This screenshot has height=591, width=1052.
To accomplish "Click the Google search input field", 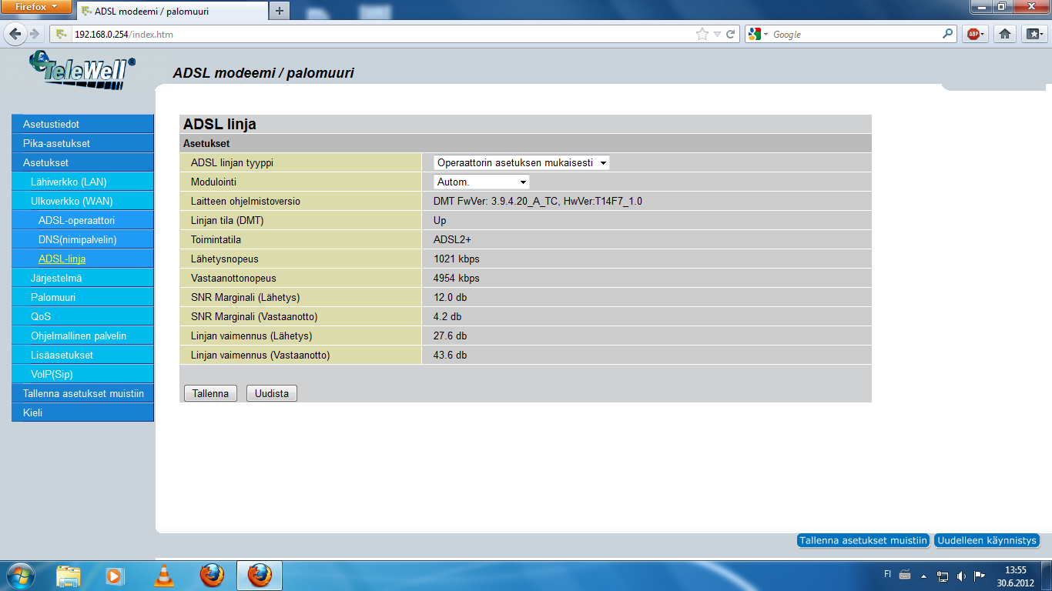I will coord(855,34).
